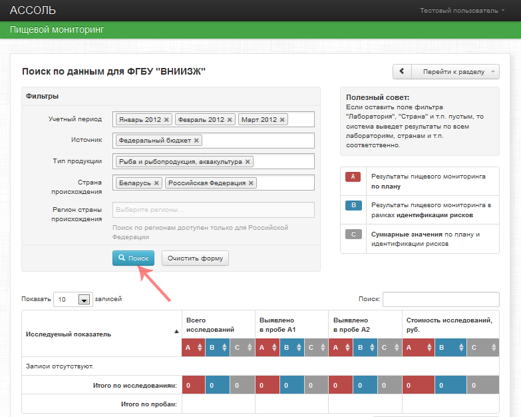Open the records-per-page dropdown
This screenshot has height=417, width=521.
(73, 300)
